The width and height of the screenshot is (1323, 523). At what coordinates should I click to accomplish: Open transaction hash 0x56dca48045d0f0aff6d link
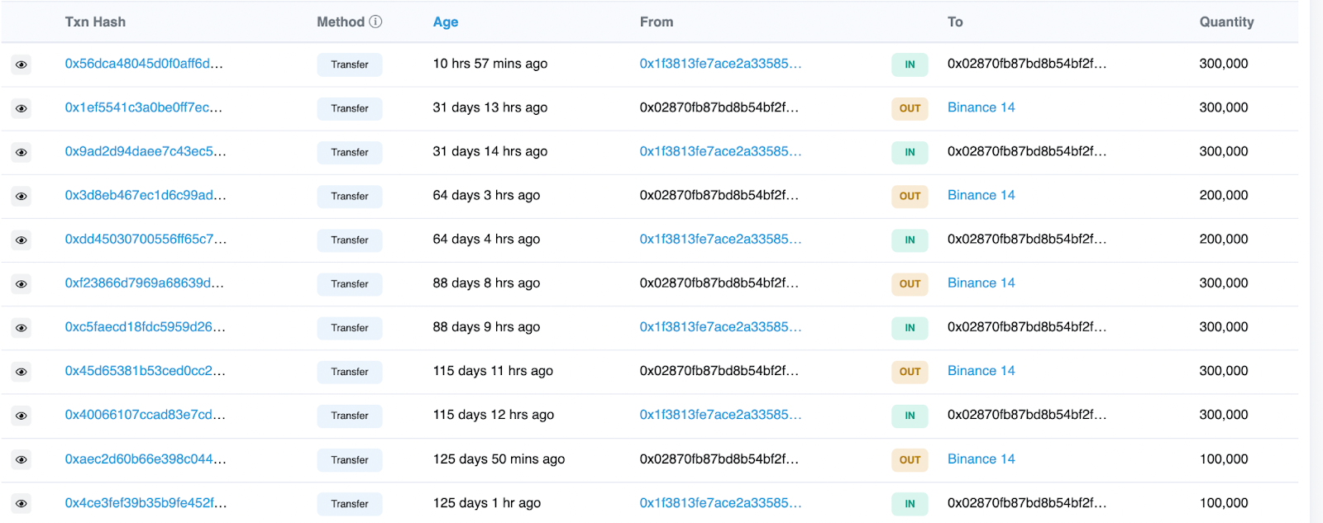[x=144, y=64]
